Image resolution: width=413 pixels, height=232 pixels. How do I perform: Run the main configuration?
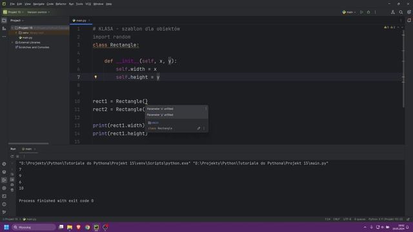click(361, 12)
